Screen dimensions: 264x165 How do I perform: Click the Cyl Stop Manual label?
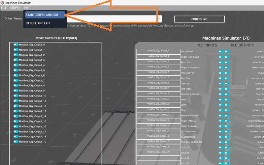click(x=188, y=131)
